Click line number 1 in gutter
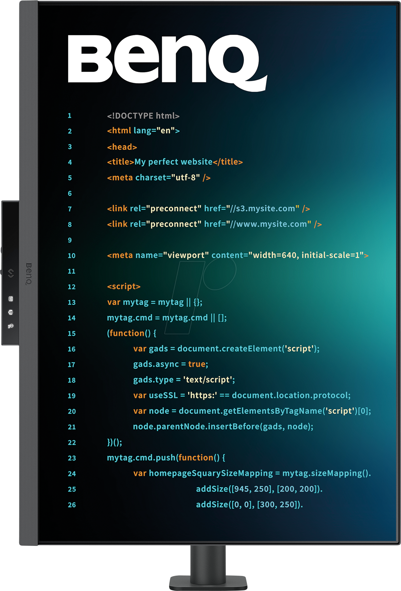The height and width of the screenshot is (591, 401). pyautogui.click(x=70, y=116)
